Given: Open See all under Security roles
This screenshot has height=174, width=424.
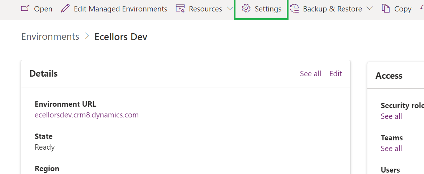Looking at the screenshot, I should (x=391, y=116).
